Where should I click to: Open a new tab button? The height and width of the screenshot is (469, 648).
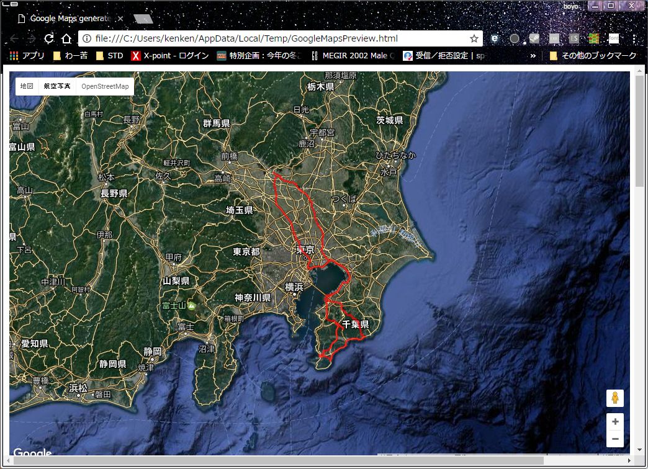click(143, 19)
